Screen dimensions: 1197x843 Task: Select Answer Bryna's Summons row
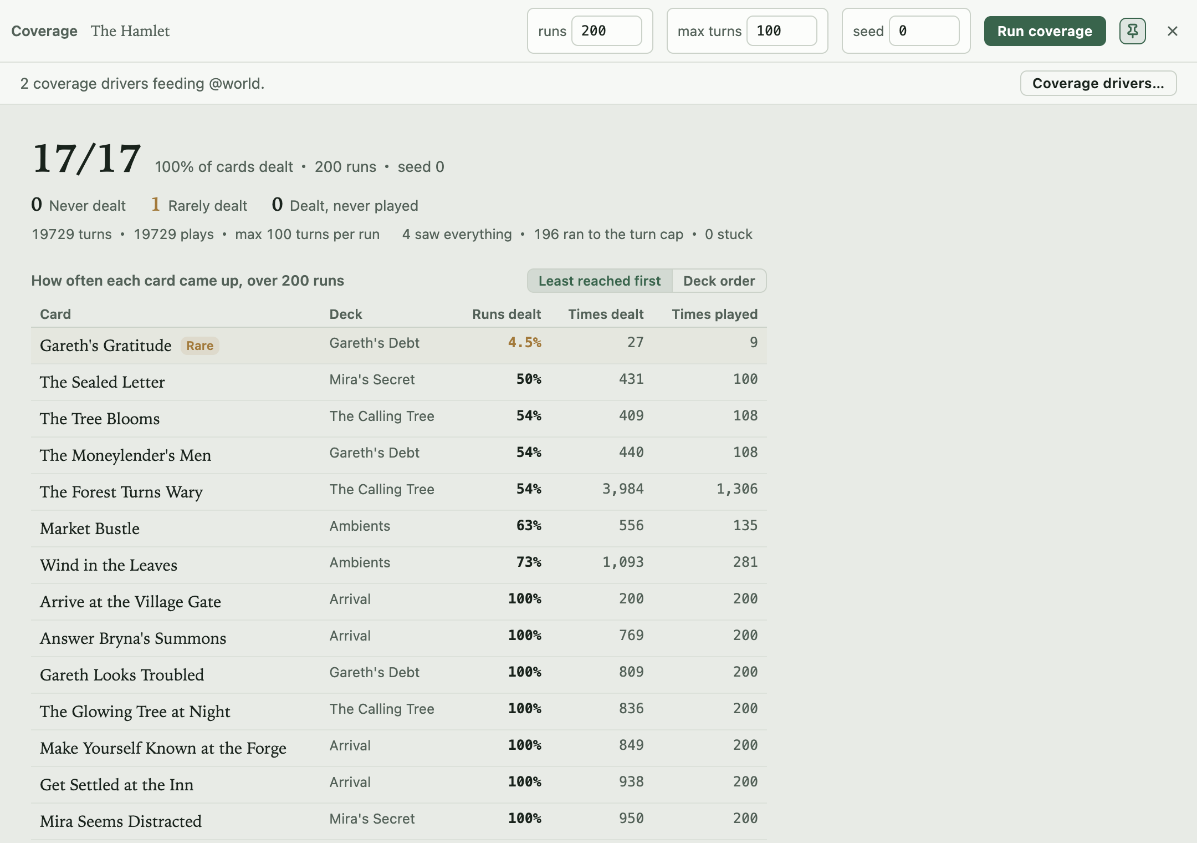tap(399, 638)
